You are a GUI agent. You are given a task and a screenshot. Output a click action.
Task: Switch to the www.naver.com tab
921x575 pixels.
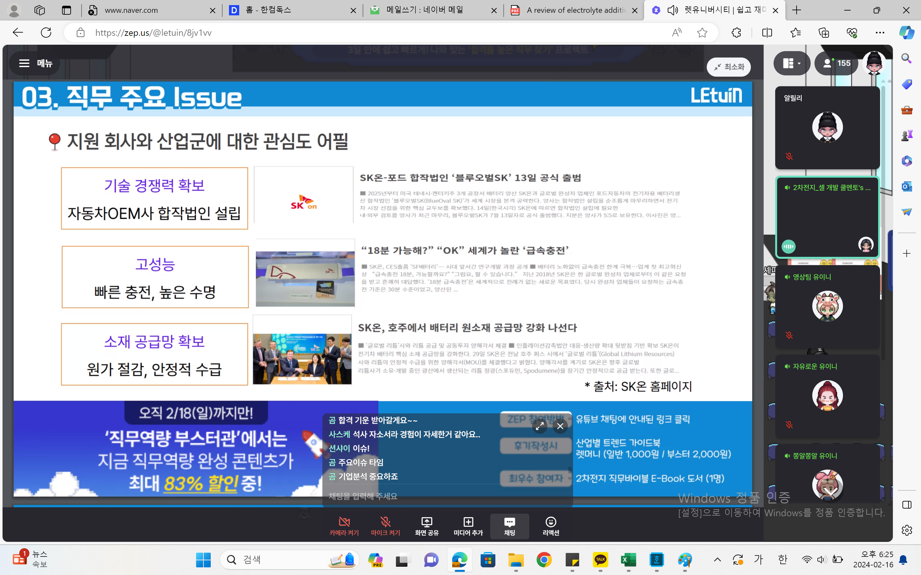(152, 10)
